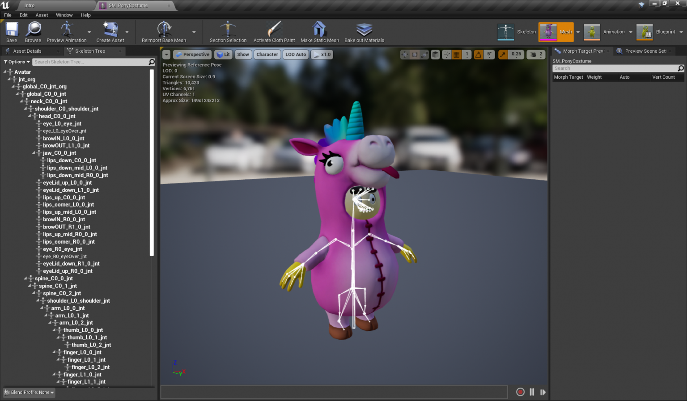
Task: Click the Lit view mode button
Action: [x=223, y=55]
